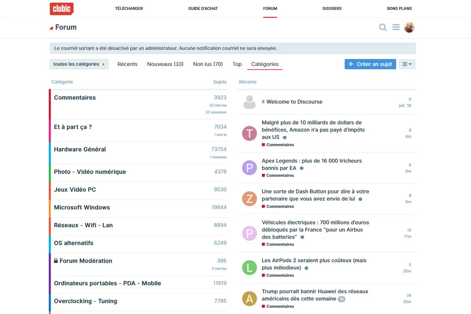The image size is (471, 314).
Task: Go to TÉLÉCHARGER in the top menu
Action: 129,9
